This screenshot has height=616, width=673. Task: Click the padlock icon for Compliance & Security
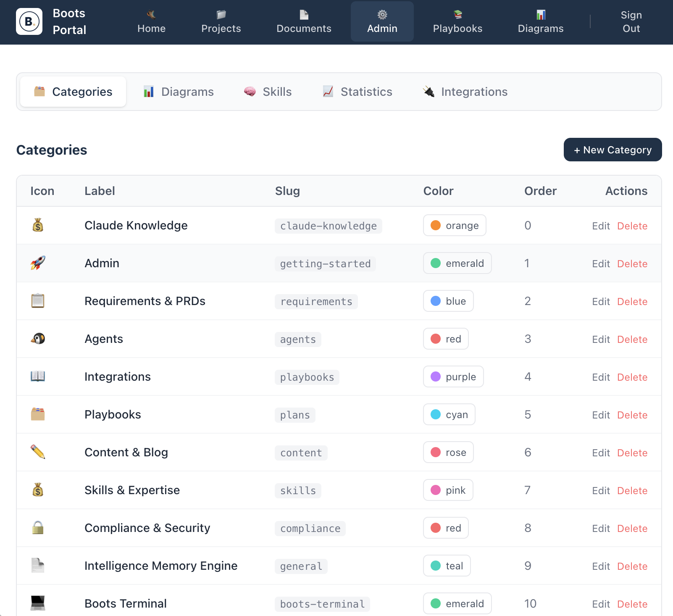click(x=38, y=528)
